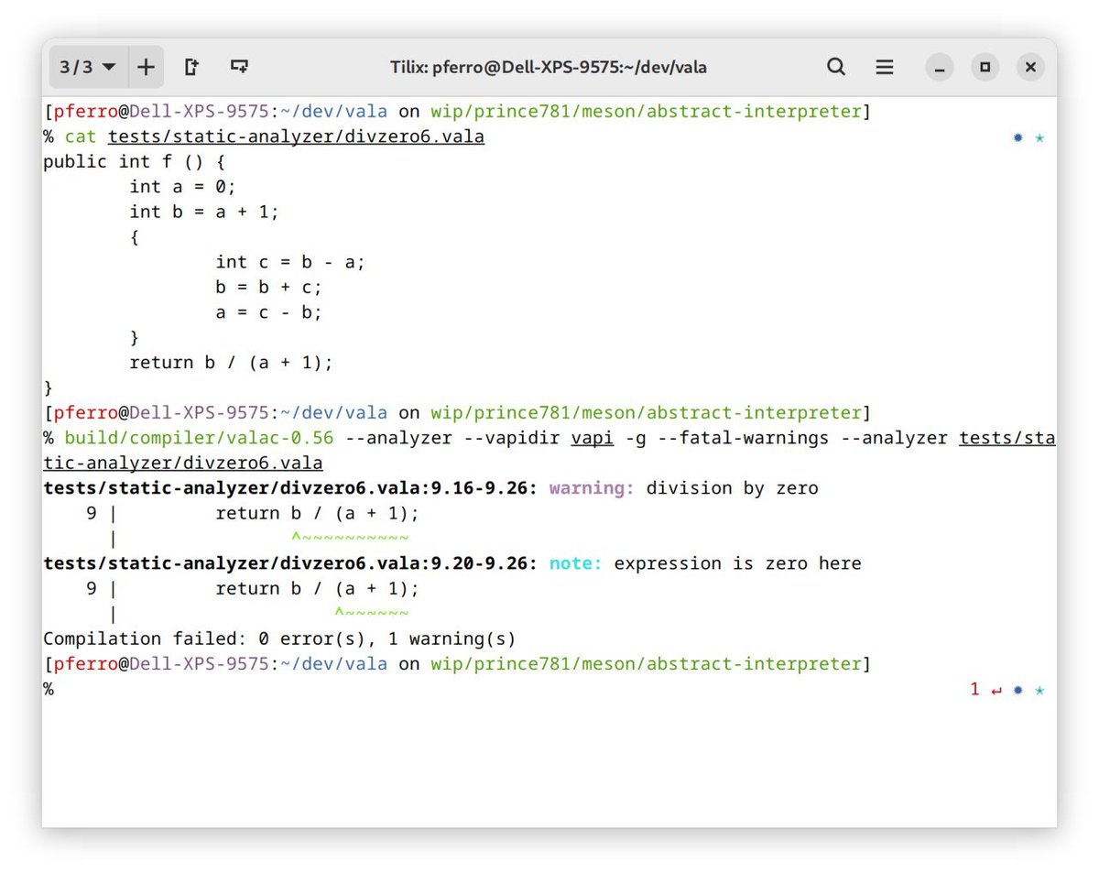Click 'build/compiler/valac-0.56' command text
The height and width of the screenshot is (873, 1099).
[x=199, y=438]
